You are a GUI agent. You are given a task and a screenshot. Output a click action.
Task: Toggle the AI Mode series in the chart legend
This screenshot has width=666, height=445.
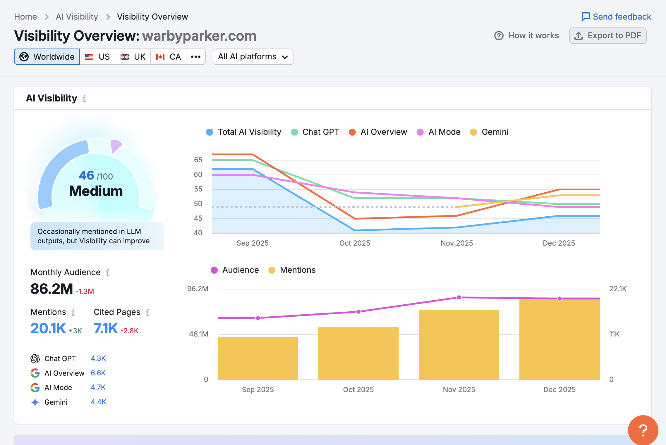coord(438,132)
